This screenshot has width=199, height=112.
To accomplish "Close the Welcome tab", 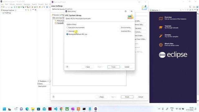I will coord(160,10).
